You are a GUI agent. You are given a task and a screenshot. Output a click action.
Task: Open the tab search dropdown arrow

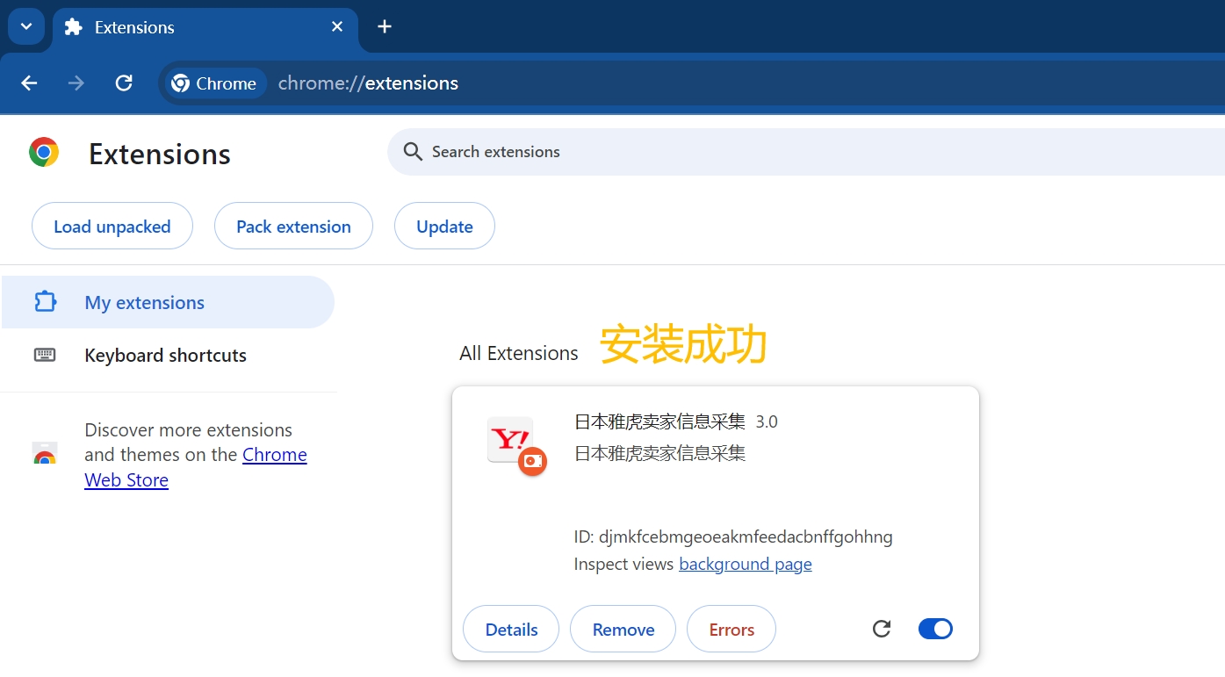(26, 26)
